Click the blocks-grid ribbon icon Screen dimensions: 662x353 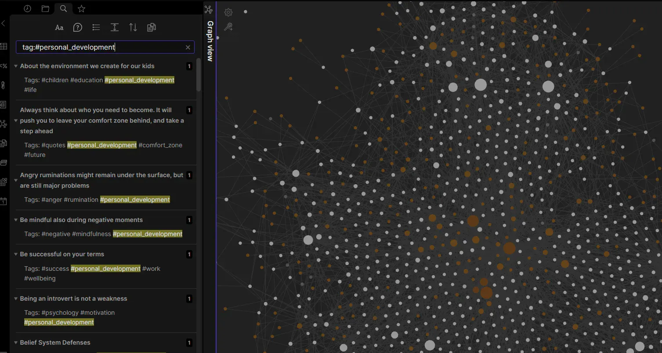tap(3, 182)
